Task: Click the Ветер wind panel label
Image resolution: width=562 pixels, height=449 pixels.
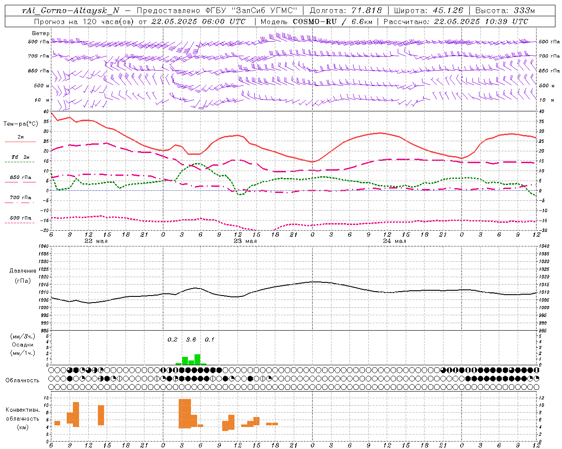Action: coord(40,33)
